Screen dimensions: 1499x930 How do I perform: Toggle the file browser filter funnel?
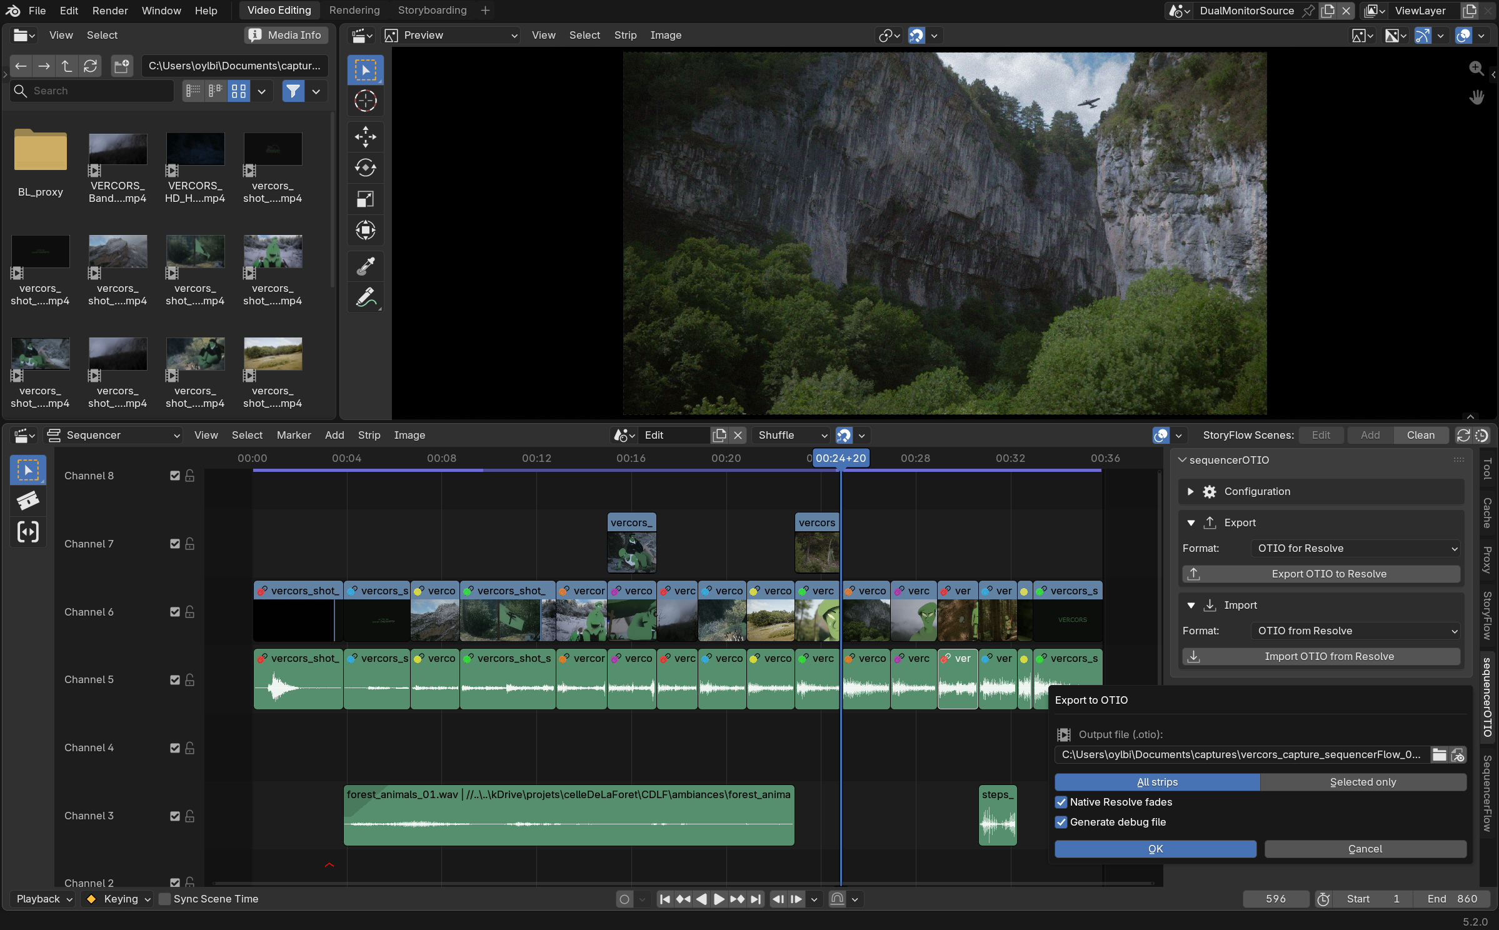click(x=293, y=91)
